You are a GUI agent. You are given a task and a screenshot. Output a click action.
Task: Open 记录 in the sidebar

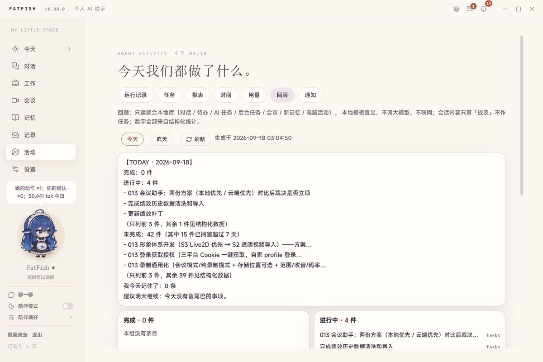41,135
